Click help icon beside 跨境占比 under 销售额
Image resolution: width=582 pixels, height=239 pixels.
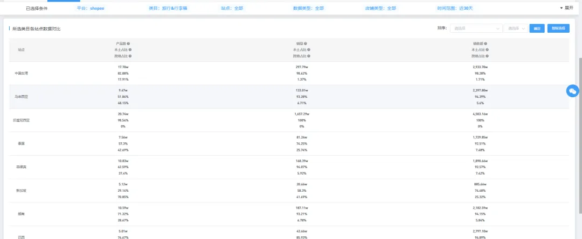(x=487, y=56)
